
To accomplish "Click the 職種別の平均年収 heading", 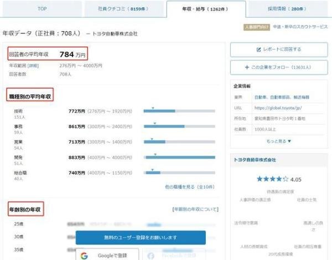I will coord(30,96).
